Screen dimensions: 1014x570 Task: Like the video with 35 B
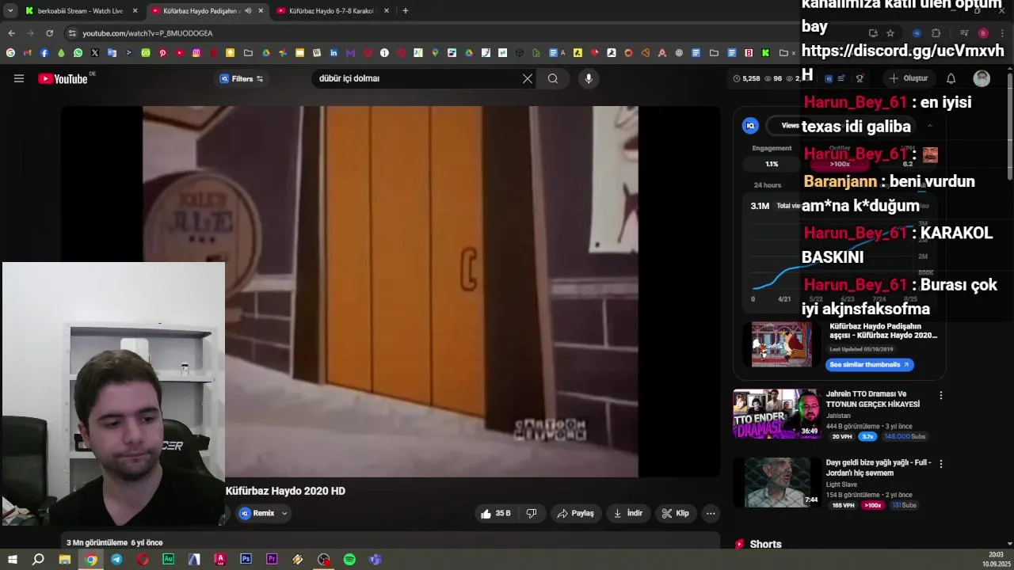coord(496,513)
